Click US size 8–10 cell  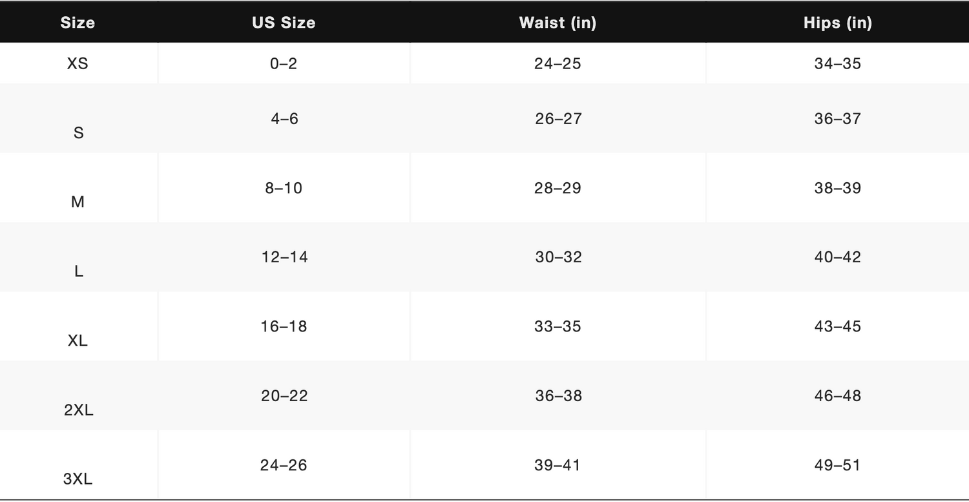[x=284, y=188]
